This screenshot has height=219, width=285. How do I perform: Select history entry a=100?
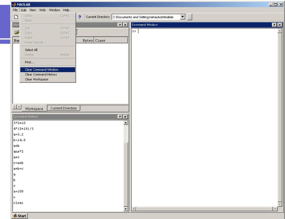(x=18, y=191)
